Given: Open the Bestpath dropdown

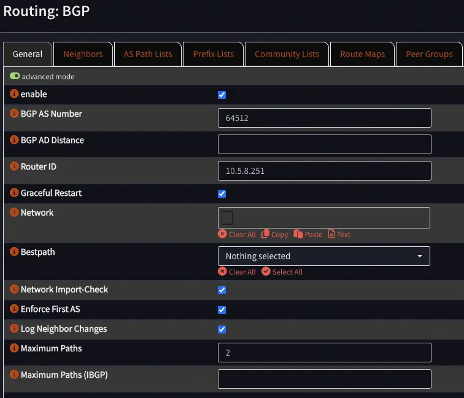Looking at the screenshot, I should [x=324, y=256].
